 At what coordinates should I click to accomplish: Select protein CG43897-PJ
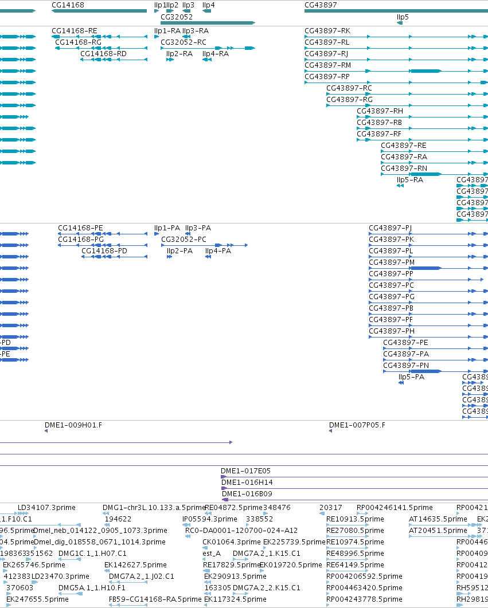tap(391, 228)
